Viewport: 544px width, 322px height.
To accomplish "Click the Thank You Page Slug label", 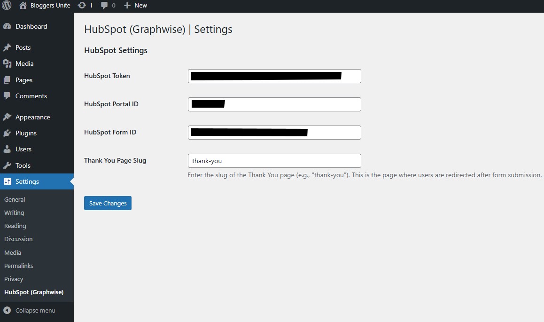I will coord(115,160).
